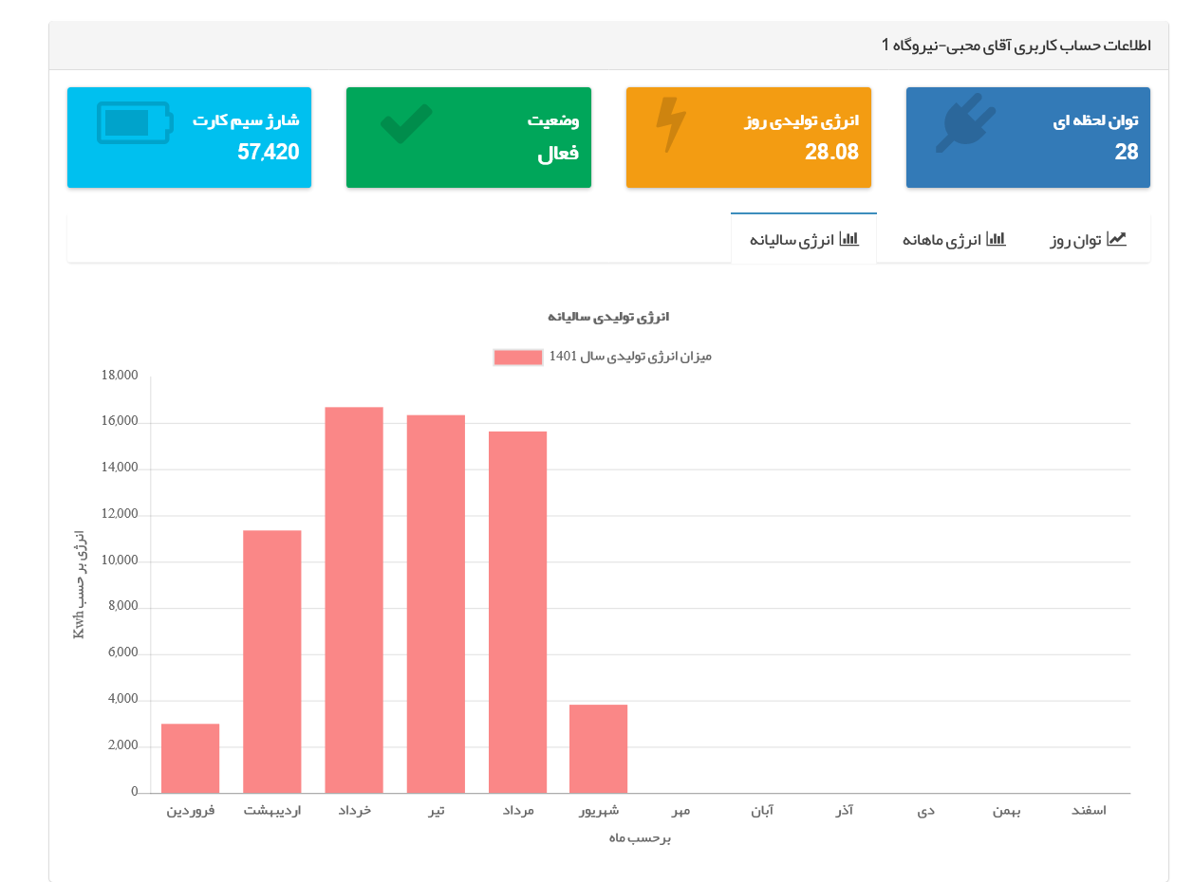Select the انرژی سالیانه tab
1193x882 pixels.
(x=804, y=239)
